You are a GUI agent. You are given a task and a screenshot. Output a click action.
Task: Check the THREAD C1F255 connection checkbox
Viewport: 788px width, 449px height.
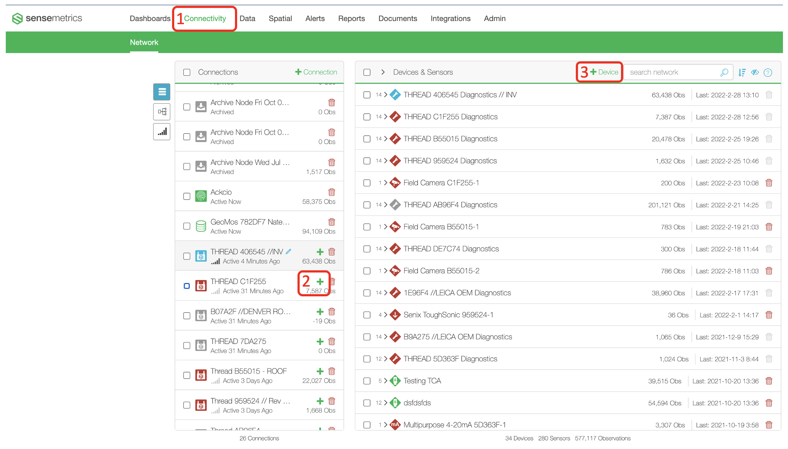[x=187, y=286]
